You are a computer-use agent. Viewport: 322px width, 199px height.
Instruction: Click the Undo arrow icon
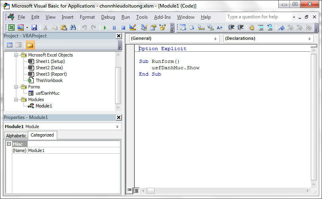pos(84,27)
